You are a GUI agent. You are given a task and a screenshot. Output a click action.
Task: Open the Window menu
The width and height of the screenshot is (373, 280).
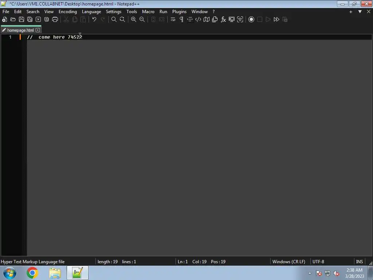[200, 12]
